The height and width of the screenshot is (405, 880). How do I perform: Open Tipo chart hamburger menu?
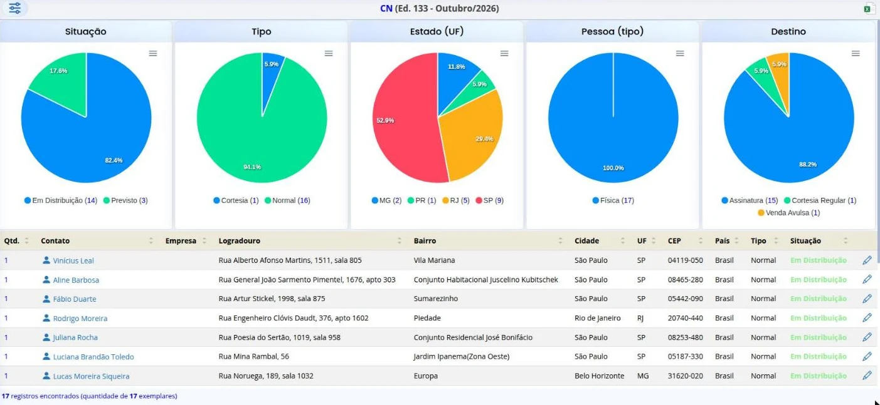click(329, 54)
